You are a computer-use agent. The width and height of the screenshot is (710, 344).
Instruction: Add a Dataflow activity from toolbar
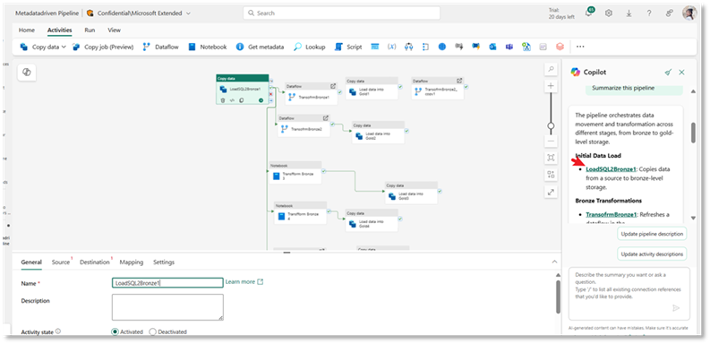pos(161,47)
